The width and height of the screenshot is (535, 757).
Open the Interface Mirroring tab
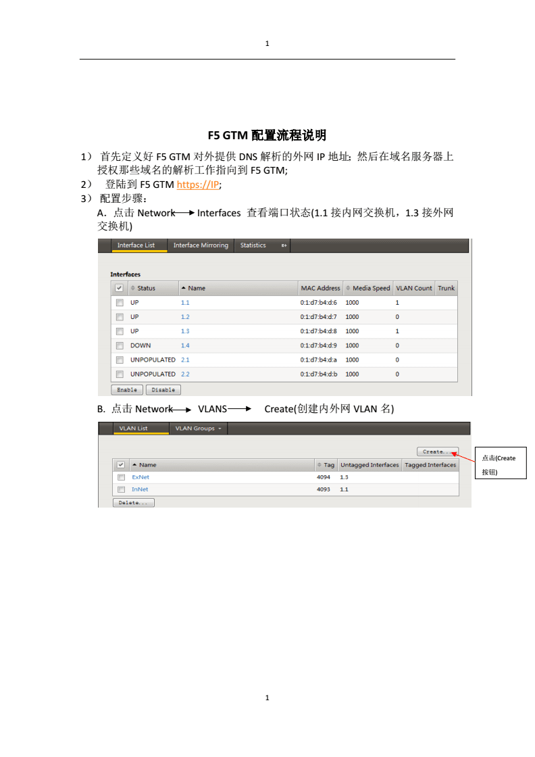(x=201, y=245)
